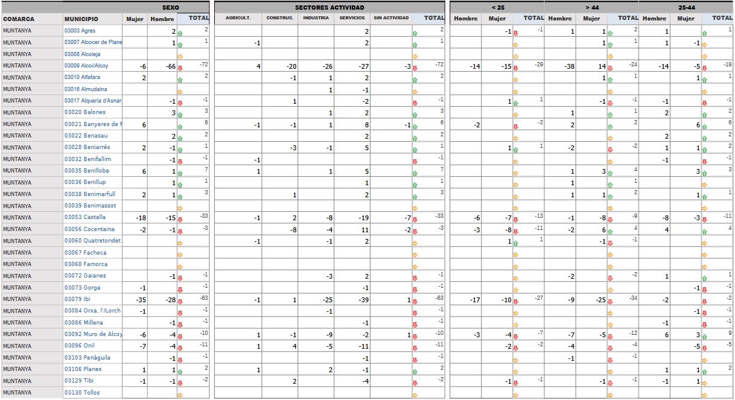Screen dimensions: 735x400
Task: Follow the 03106 Planes link
Action: [x=83, y=369]
